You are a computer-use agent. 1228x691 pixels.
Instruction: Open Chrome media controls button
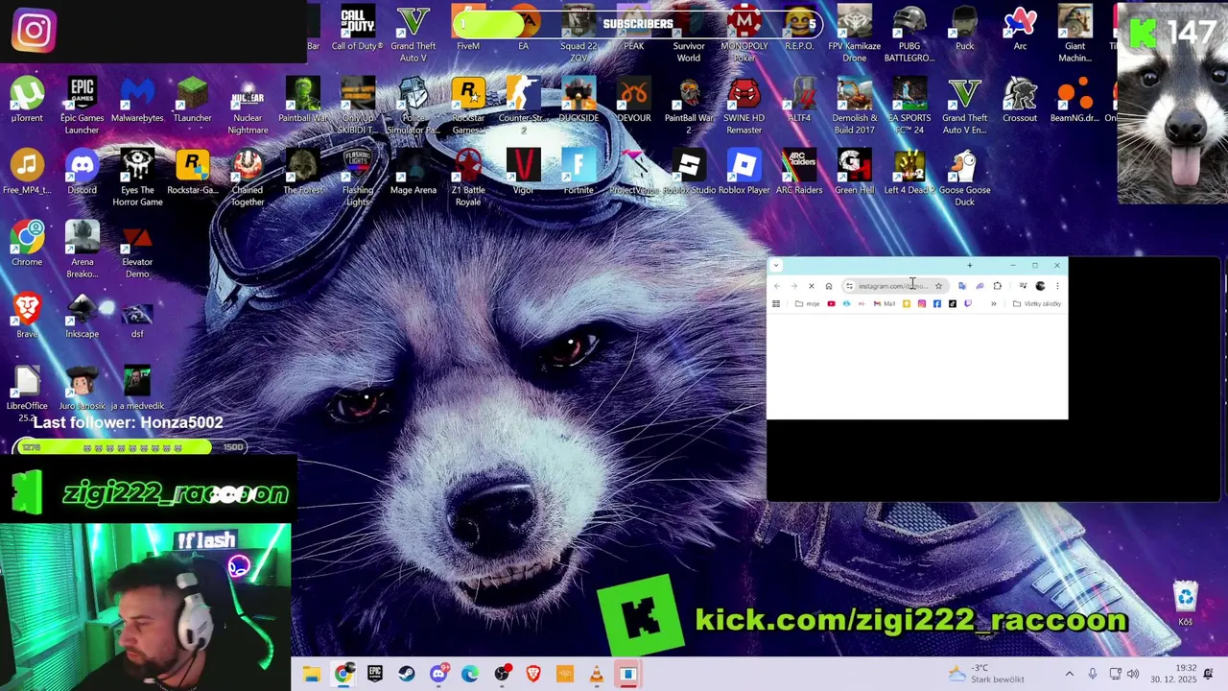1023,286
